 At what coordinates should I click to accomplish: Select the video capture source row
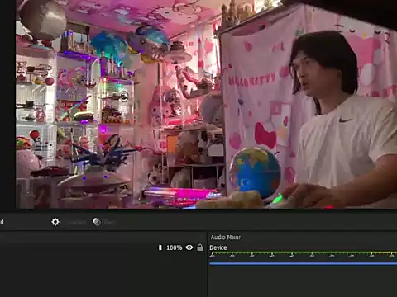103,247
